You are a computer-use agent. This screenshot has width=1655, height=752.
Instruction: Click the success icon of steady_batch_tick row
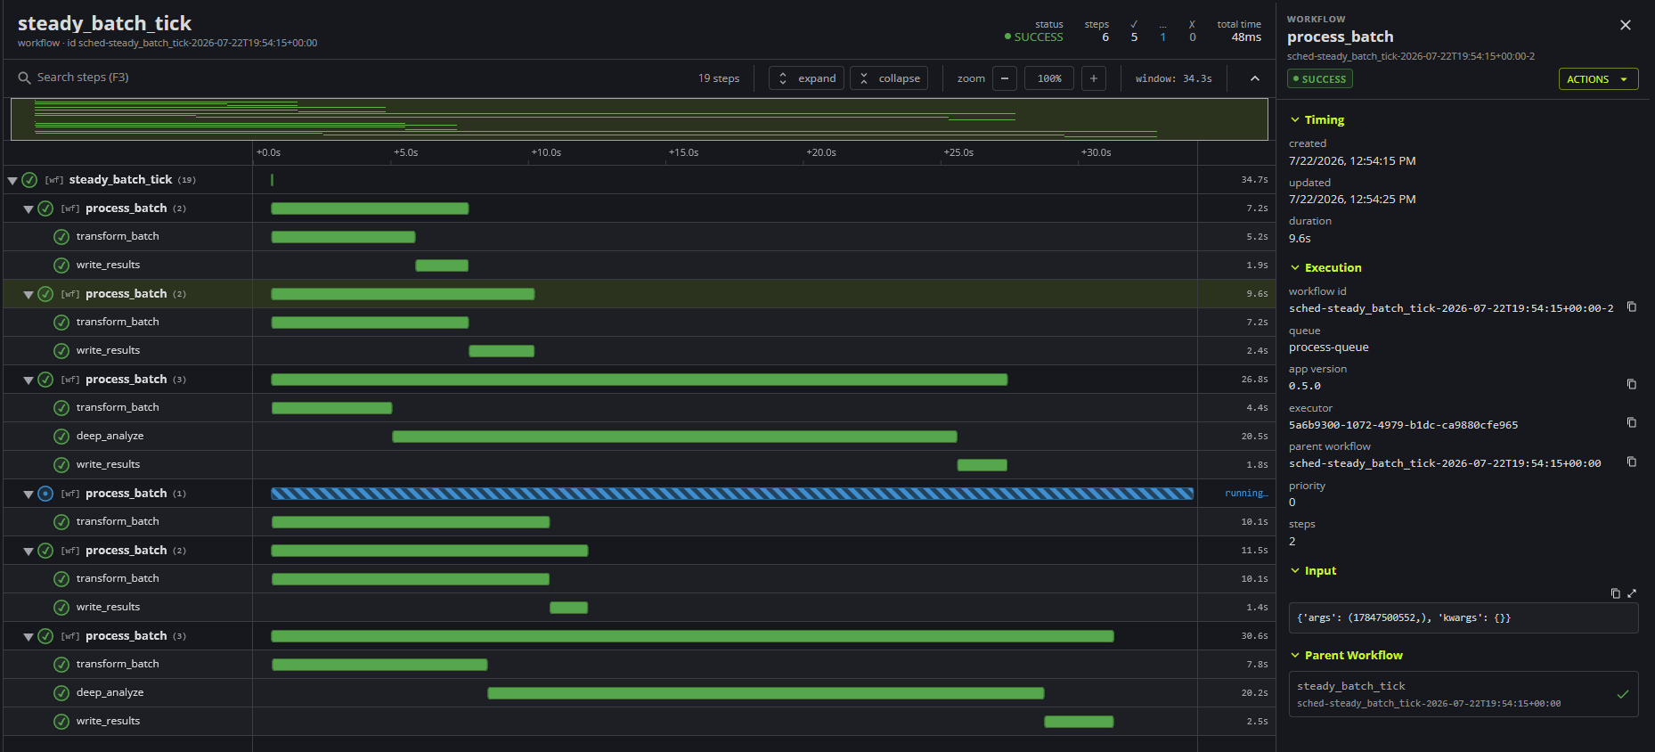tap(29, 180)
